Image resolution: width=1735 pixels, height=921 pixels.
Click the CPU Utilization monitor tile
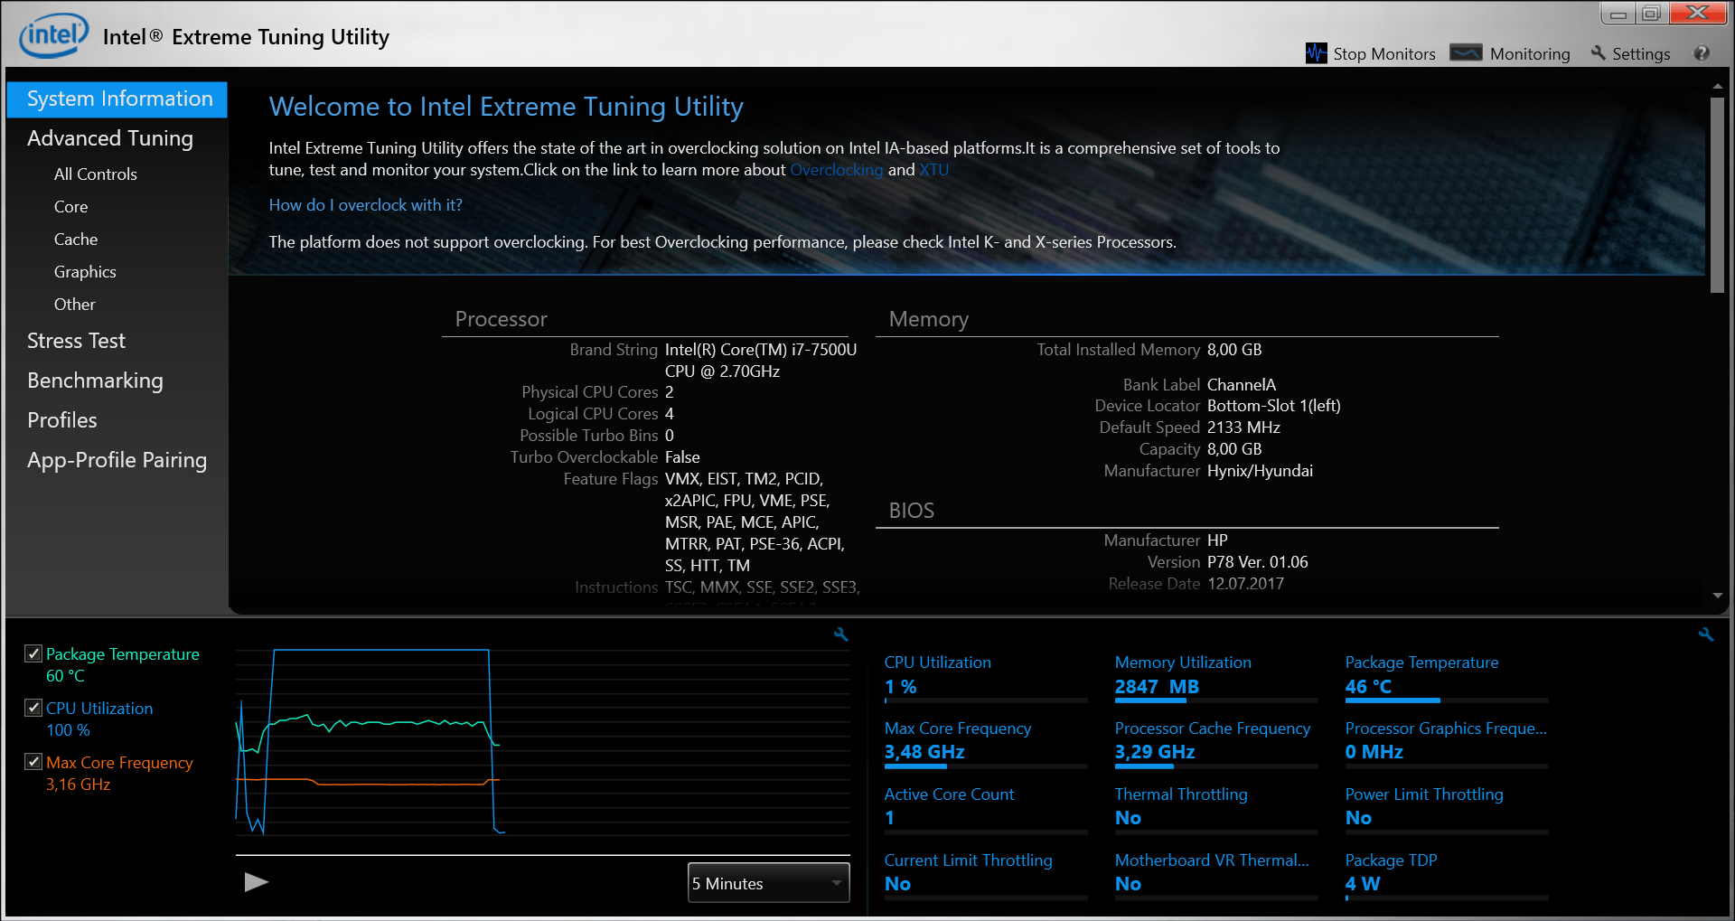[x=986, y=678]
